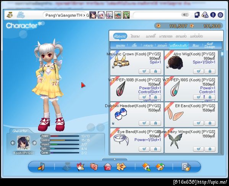Select the white-haired girl avatar in top bar
The height and width of the screenshot is (186, 229).
[x=101, y=15]
